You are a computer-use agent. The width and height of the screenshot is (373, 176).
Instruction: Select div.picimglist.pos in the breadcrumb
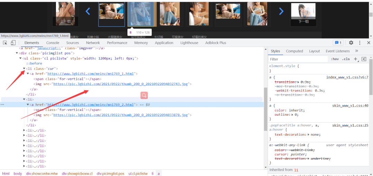(111, 174)
